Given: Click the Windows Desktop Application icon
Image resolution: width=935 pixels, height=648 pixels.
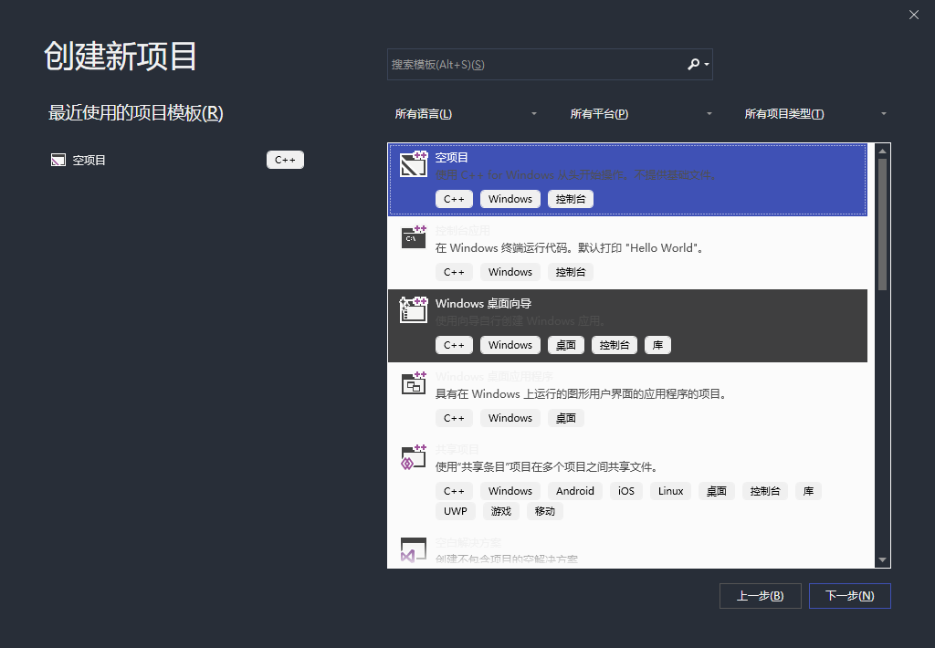Looking at the screenshot, I should click(x=414, y=383).
